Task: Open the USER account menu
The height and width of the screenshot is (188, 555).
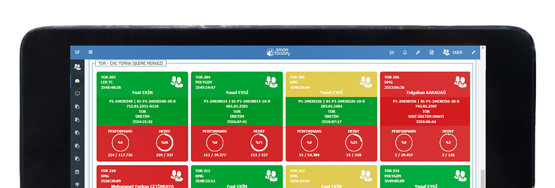Action: pos(452,52)
